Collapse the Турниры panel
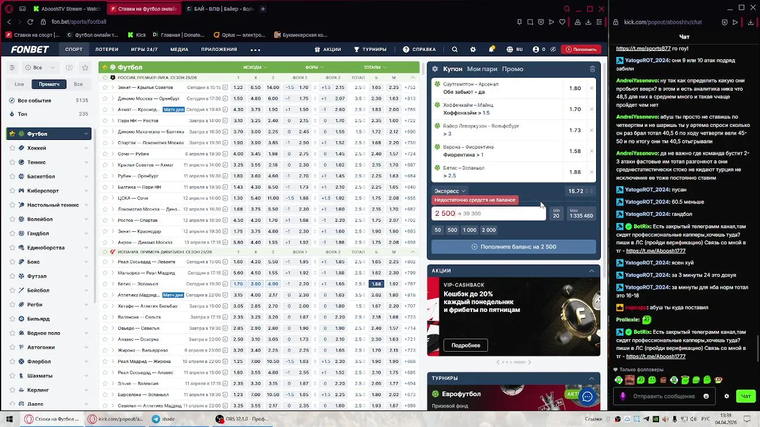The height and width of the screenshot is (427, 760). tap(591, 378)
